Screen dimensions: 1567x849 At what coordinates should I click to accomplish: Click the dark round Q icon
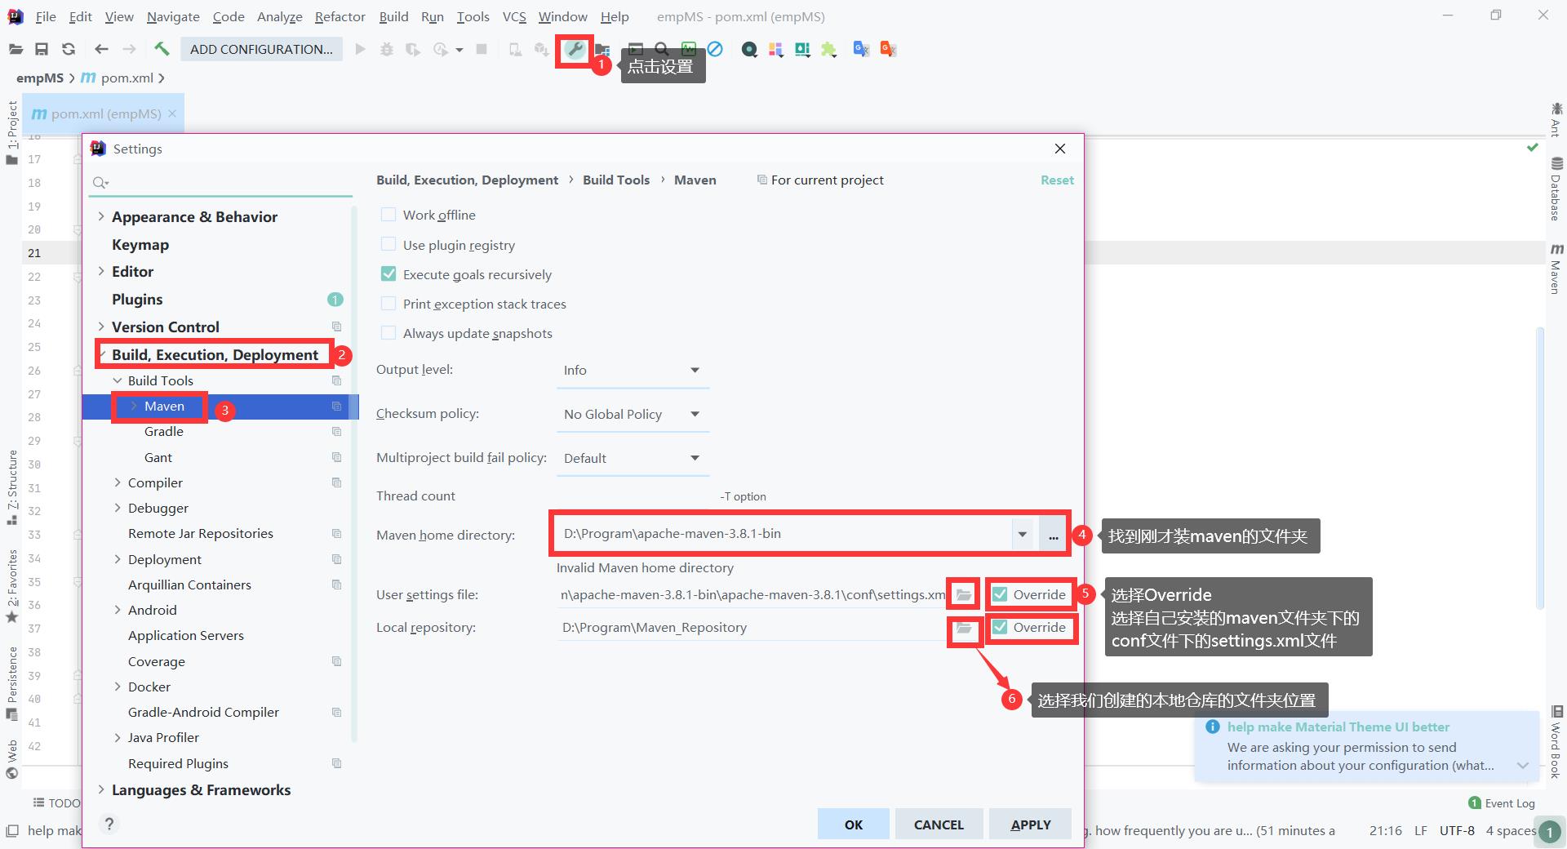749,50
